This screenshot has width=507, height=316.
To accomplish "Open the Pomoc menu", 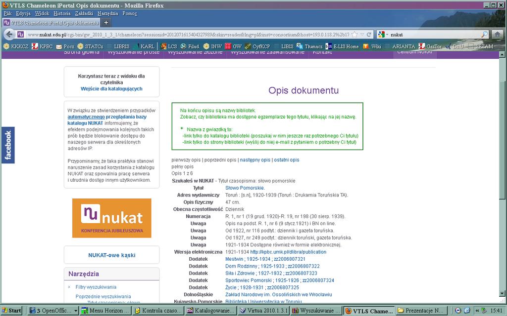I will [x=130, y=13].
